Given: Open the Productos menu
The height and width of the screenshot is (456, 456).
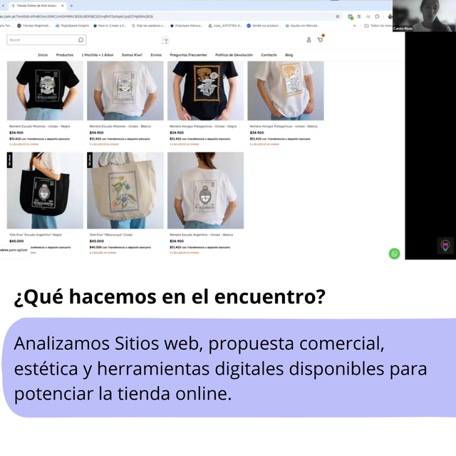Looking at the screenshot, I should click(x=65, y=55).
